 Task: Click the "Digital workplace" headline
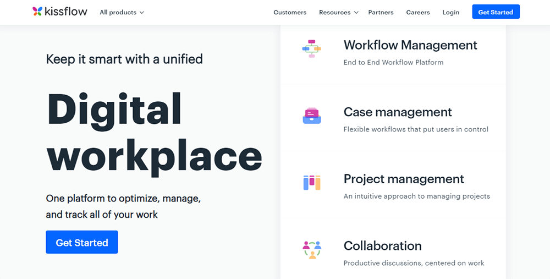point(155,134)
